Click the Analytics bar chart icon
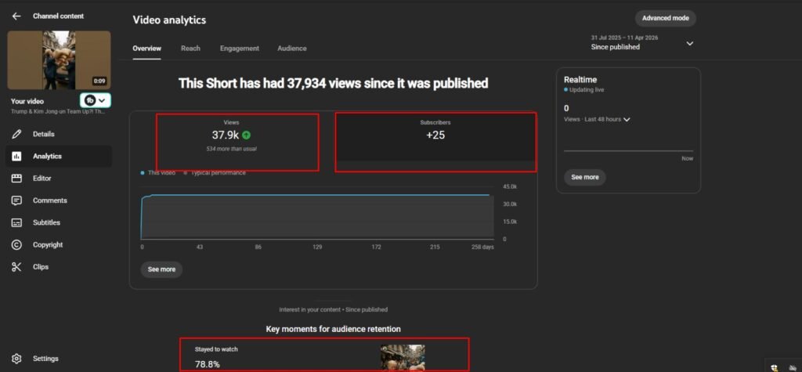Screen dimensions: 802x372 [x=16, y=156]
